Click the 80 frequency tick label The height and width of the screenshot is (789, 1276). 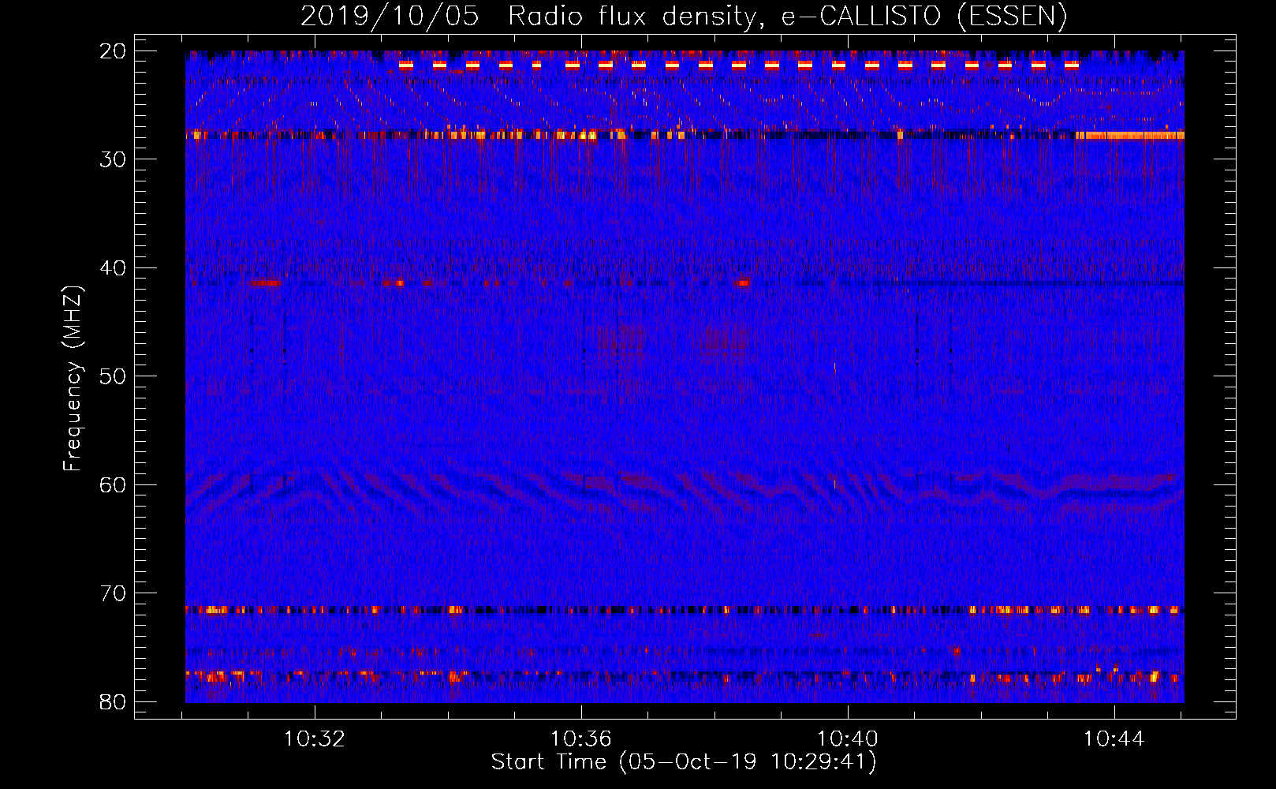[114, 701]
